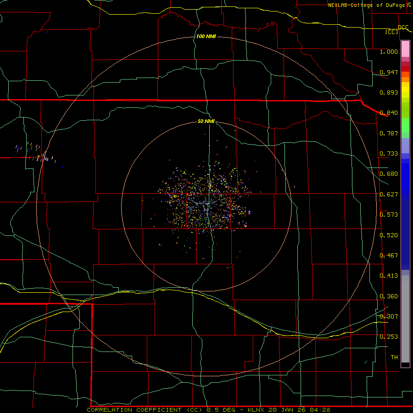Select the 0.840 legend value
The width and height of the screenshot is (413, 413).
389,113
